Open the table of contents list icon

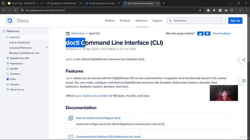243,80
